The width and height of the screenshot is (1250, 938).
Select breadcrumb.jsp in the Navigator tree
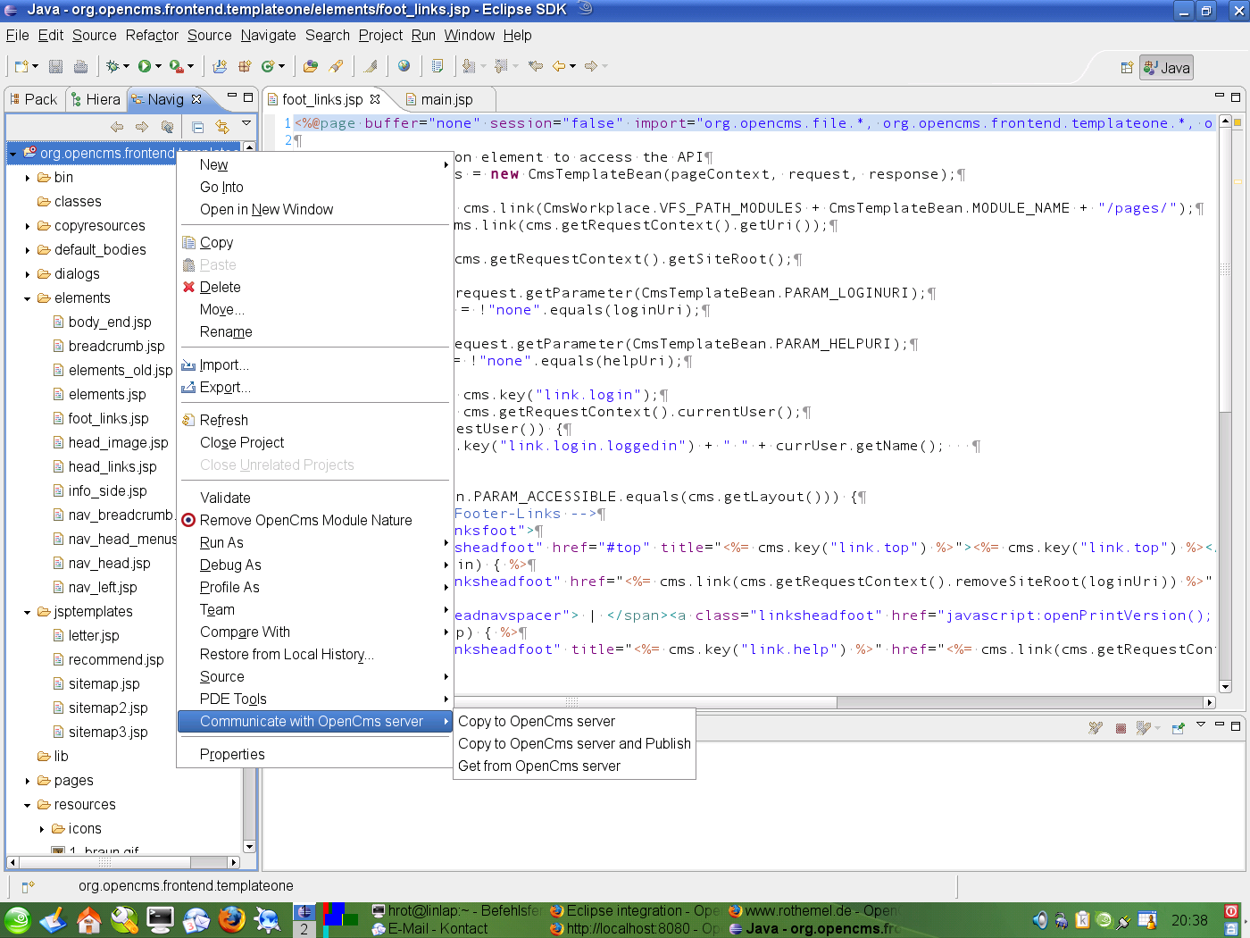(116, 346)
